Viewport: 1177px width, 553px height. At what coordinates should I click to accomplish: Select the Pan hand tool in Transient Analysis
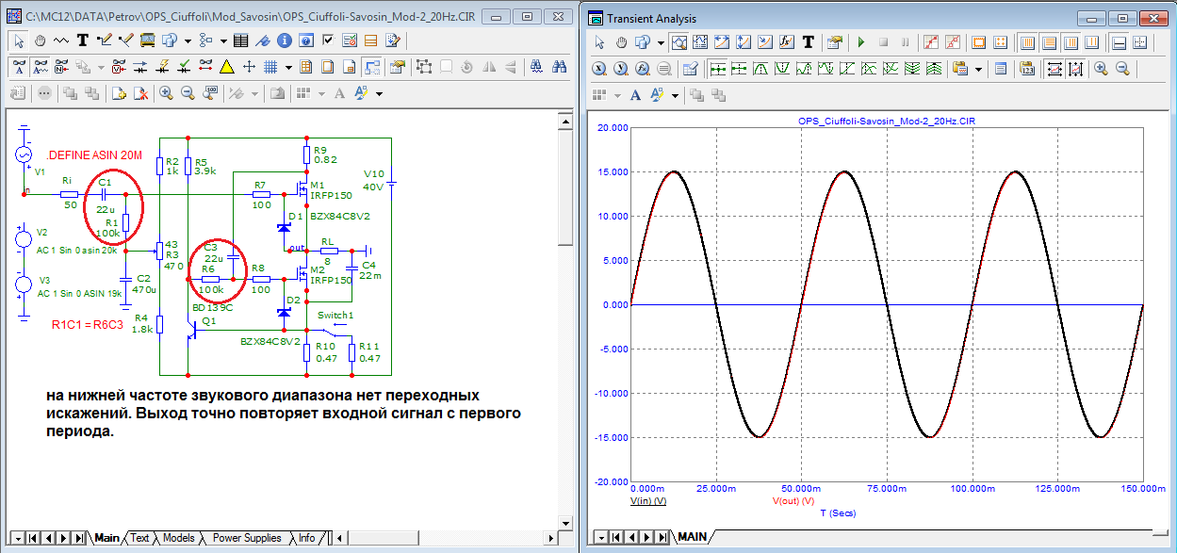point(621,42)
